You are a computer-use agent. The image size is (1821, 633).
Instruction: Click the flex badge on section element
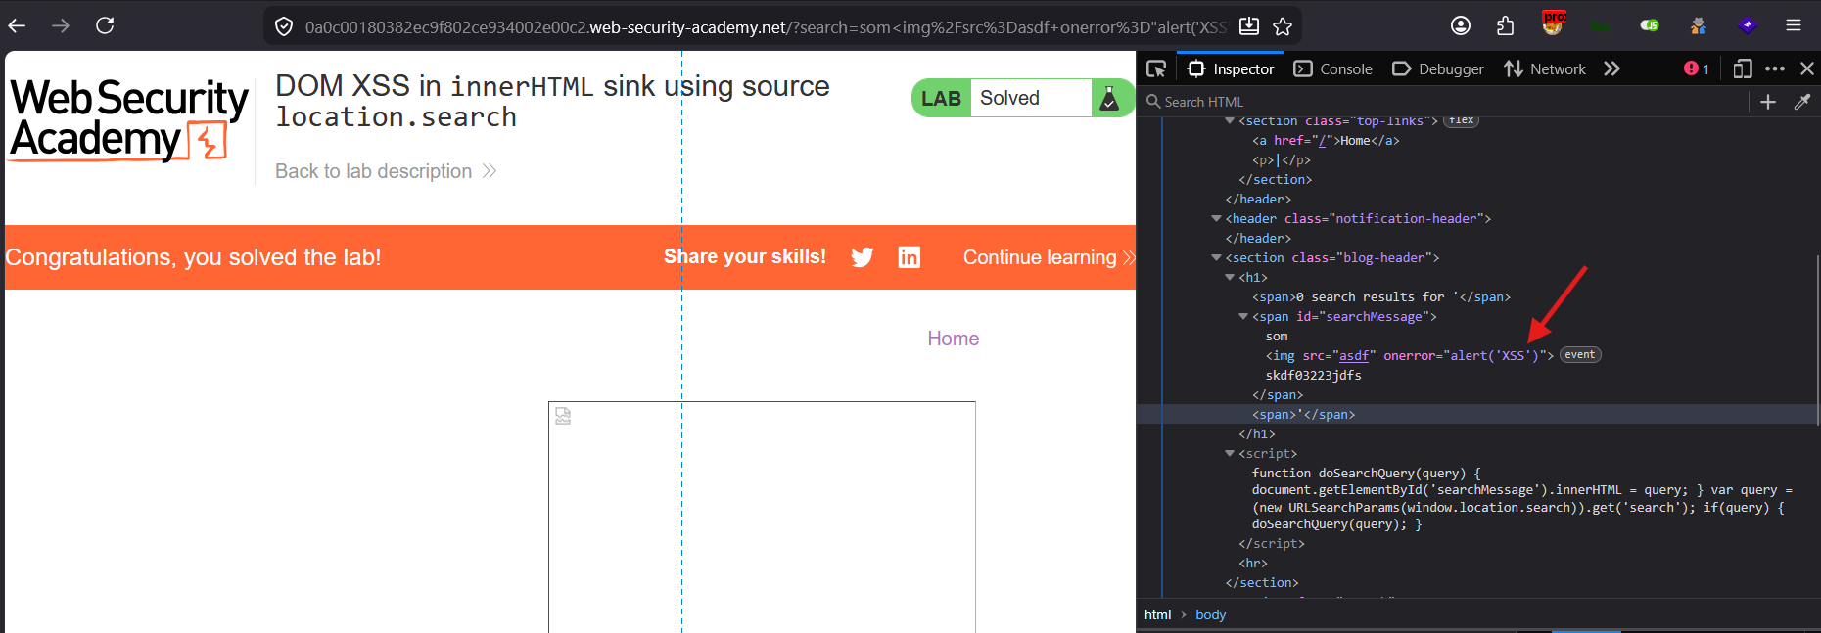coord(1462,120)
